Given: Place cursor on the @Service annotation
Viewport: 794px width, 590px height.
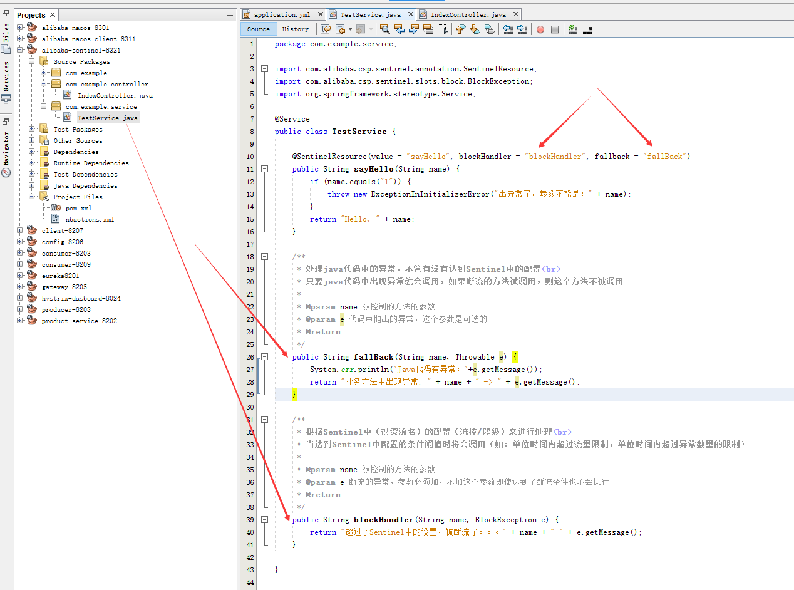Looking at the screenshot, I should pyautogui.click(x=292, y=119).
